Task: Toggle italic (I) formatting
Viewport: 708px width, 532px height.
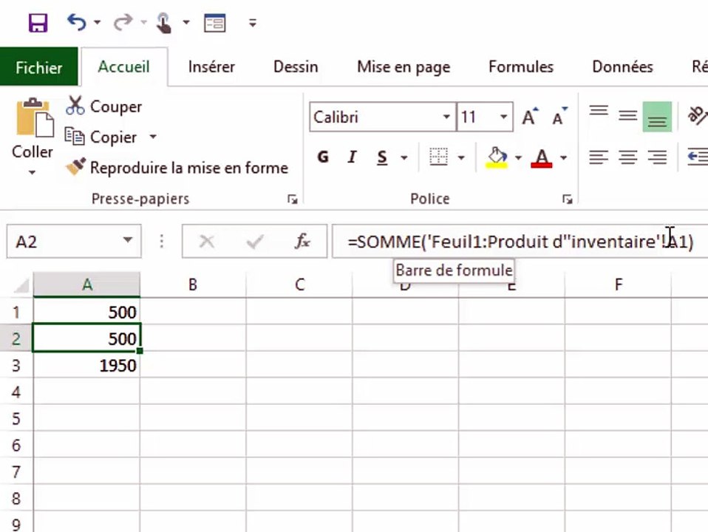Action: 353,157
